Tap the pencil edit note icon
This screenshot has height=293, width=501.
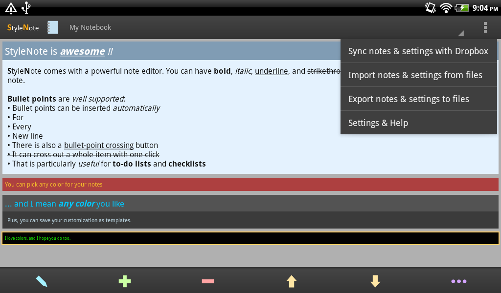coord(42,281)
